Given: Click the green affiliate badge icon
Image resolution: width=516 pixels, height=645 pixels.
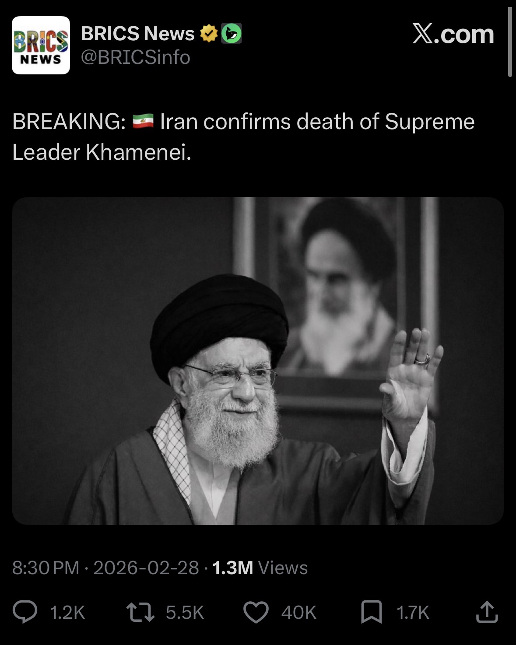Looking at the screenshot, I should 232,34.
